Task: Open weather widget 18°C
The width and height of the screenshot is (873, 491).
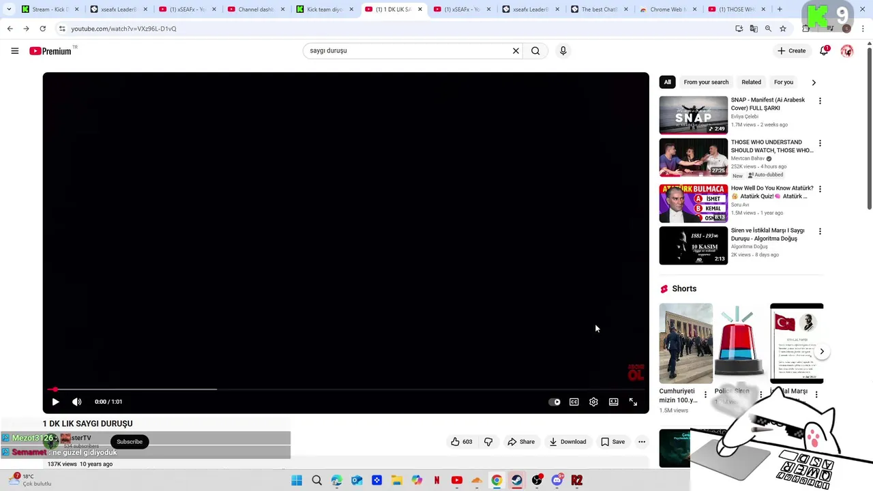Action: pos(31,480)
